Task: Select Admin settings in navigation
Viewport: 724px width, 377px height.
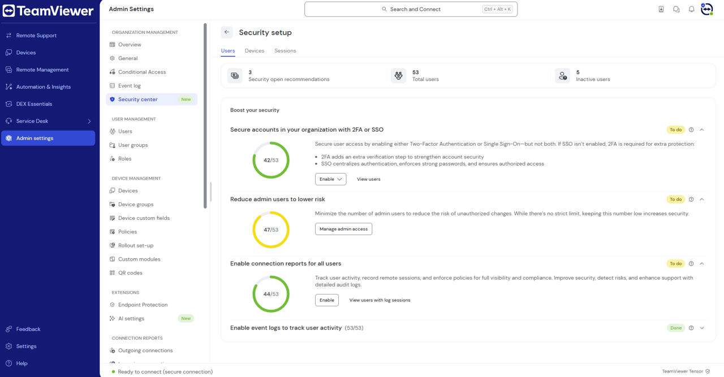Action: coord(48,138)
